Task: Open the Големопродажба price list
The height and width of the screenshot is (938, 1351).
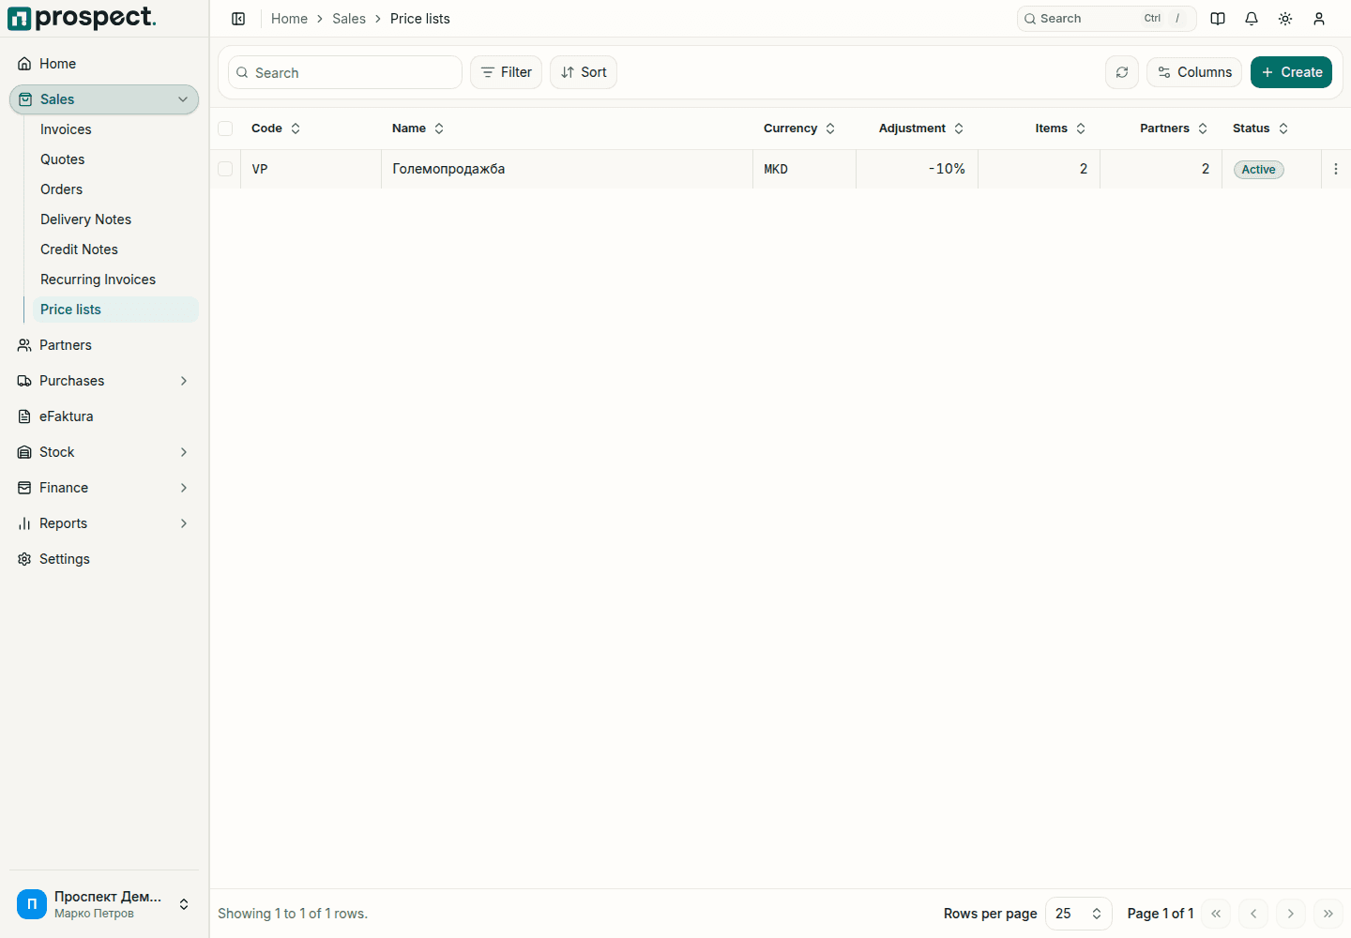Action: tap(448, 169)
